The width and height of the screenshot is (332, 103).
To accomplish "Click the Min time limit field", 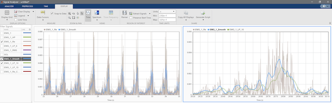I will [x=167, y=16].
